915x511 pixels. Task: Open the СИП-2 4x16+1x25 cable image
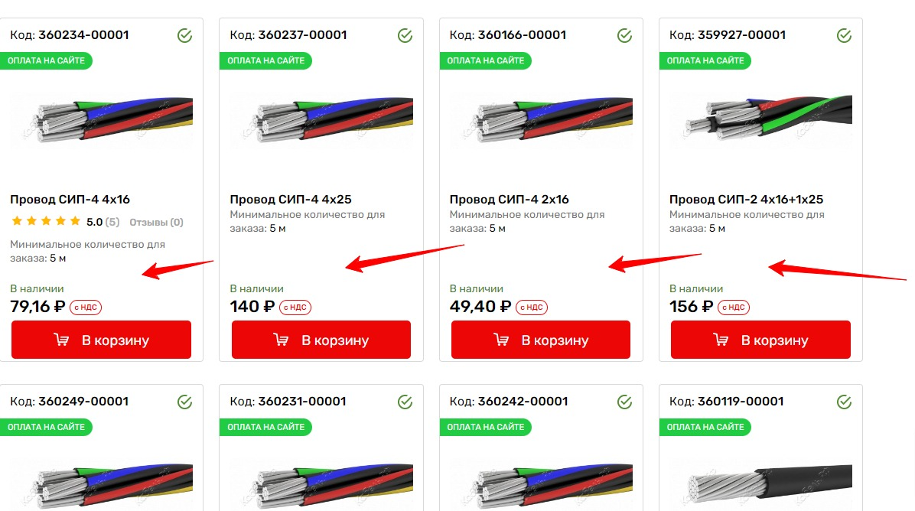[760, 120]
